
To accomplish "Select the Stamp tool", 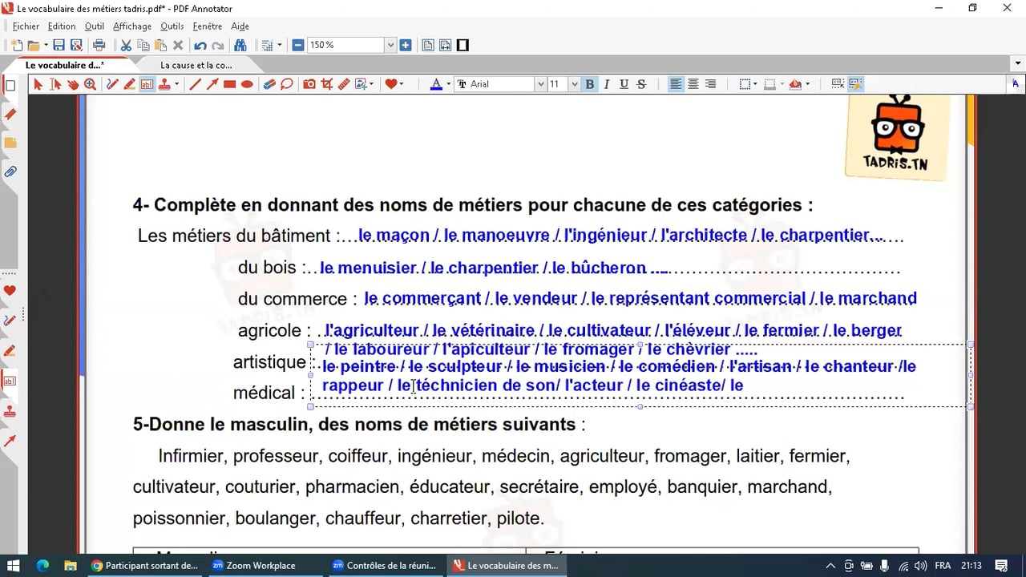I will 164,84.
